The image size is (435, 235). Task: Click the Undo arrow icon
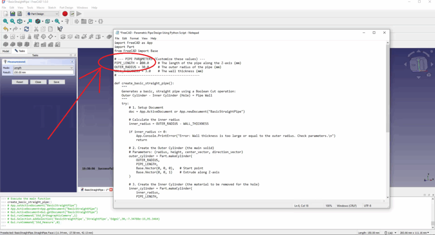pos(6,29)
